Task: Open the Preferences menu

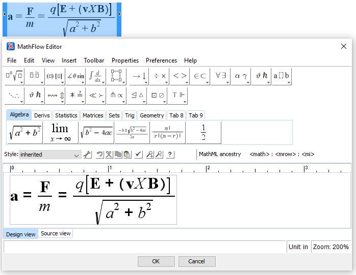Action: pyautogui.click(x=162, y=60)
